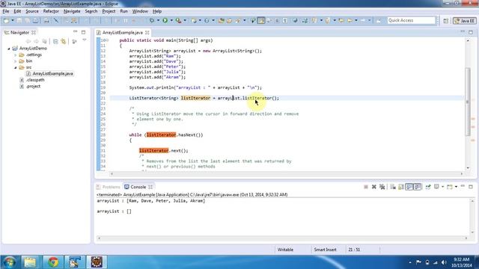479x269 pixels.
Task: Close the ArrayListExample.java editor tab
Action: coord(147,32)
